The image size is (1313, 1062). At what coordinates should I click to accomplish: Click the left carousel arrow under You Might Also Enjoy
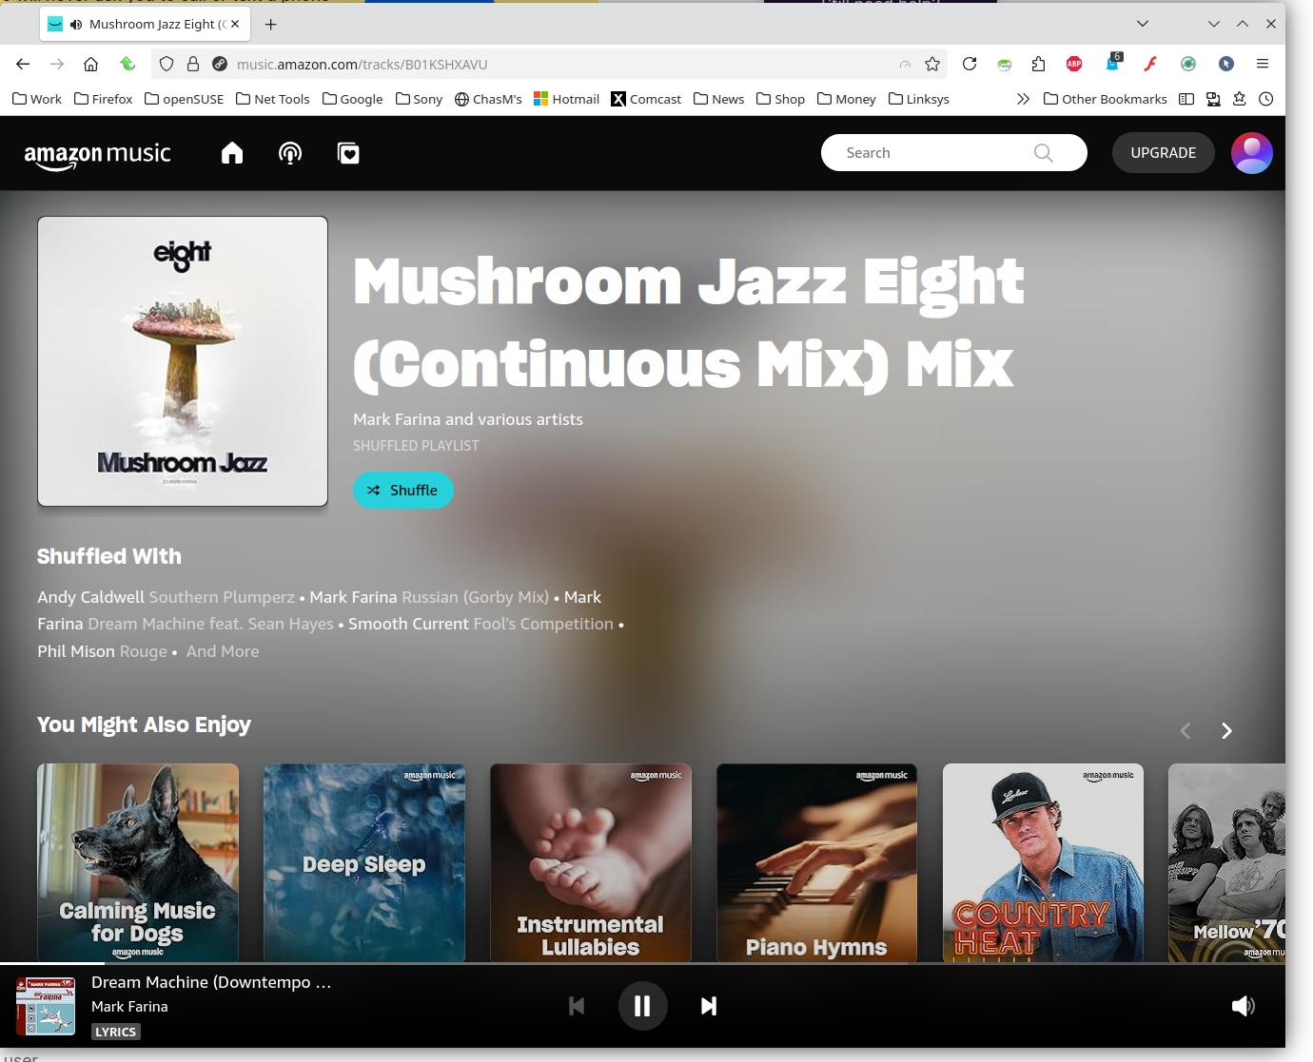[1186, 730]
